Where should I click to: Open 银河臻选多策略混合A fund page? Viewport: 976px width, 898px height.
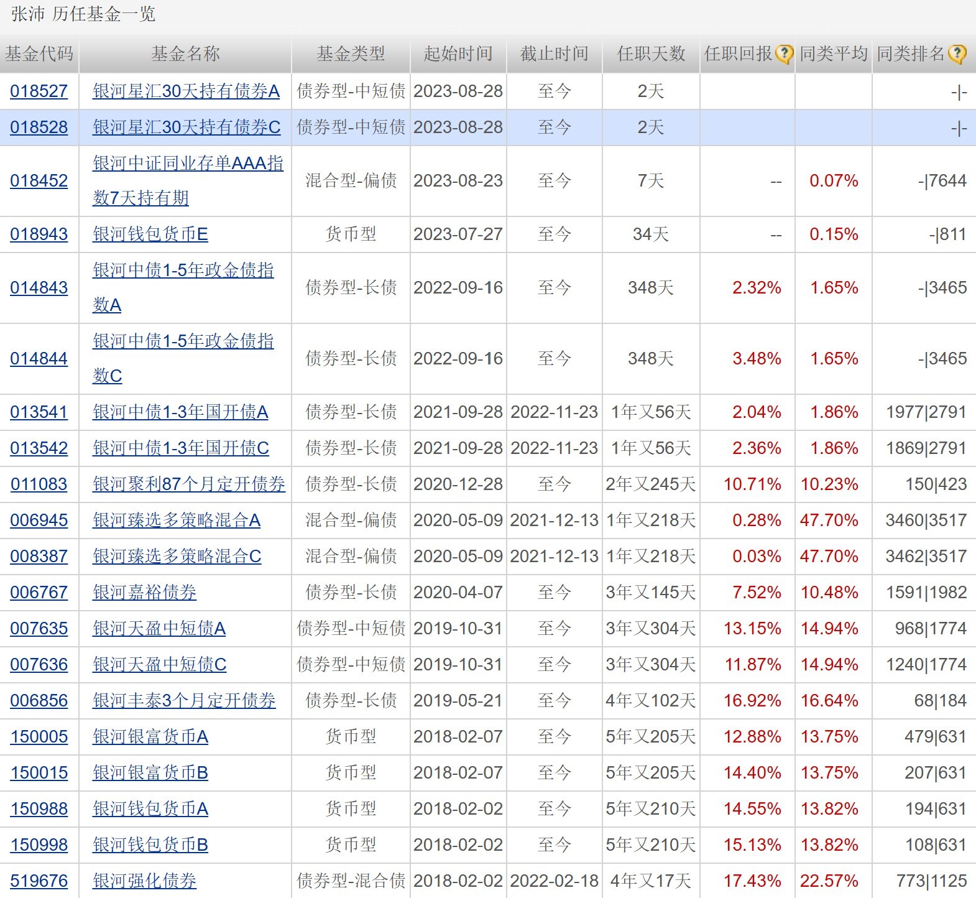point(176,521)
